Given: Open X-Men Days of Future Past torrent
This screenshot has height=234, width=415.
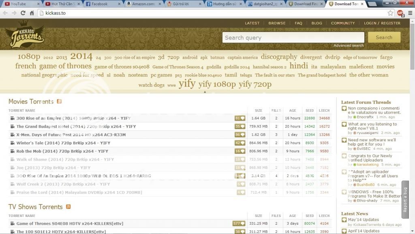Looking at the screenshot, I should [x=71, y=134].
